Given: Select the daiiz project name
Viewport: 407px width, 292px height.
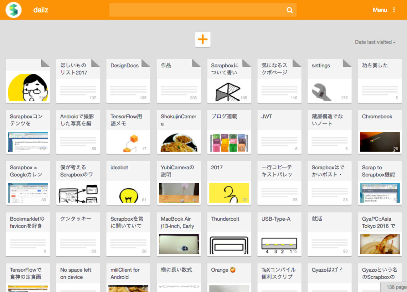Looking at the screenshot, I should tap(41, 10).
